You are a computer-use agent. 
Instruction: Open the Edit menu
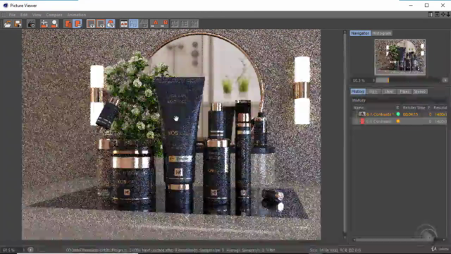[x=24, y=15]
